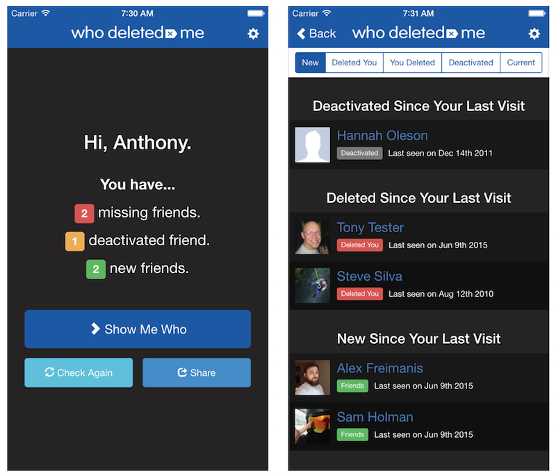Tap the Back chevron button
Image resolution: width=556 pixels, height=476 pixels.
click(316, 33)
